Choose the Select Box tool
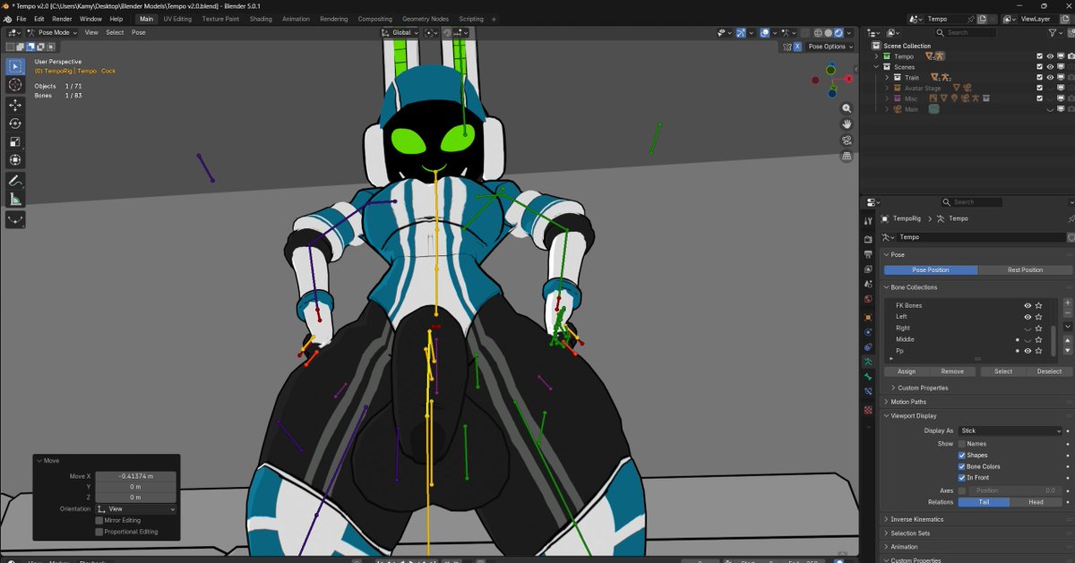The image size is (1075, 563). coord(15,65)
